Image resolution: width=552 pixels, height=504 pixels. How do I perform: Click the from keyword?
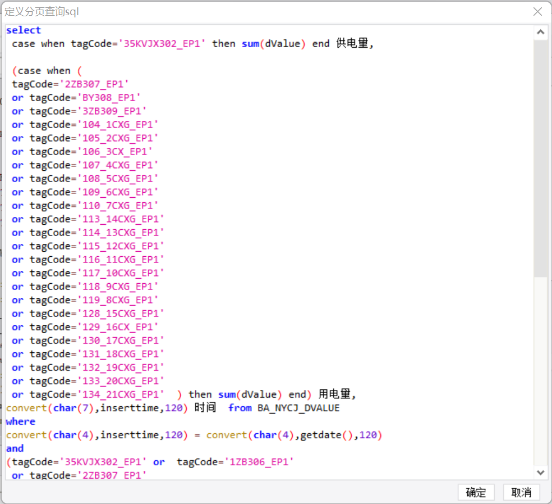click(x=240, y=408)
